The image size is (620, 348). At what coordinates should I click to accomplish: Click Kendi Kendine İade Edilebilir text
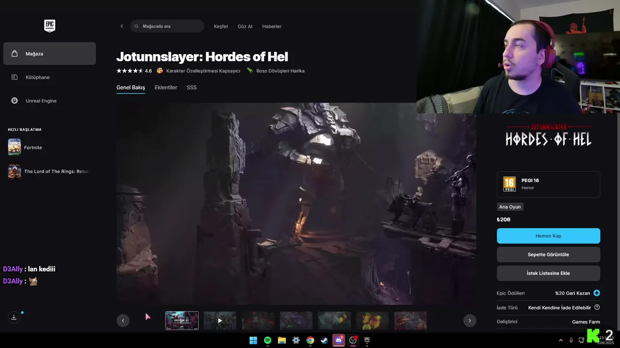point(559,307)
